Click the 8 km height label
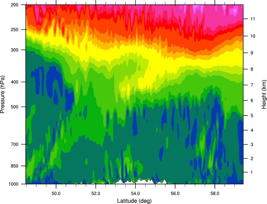Viewport: 267px width, 204px height. [252, 69]
